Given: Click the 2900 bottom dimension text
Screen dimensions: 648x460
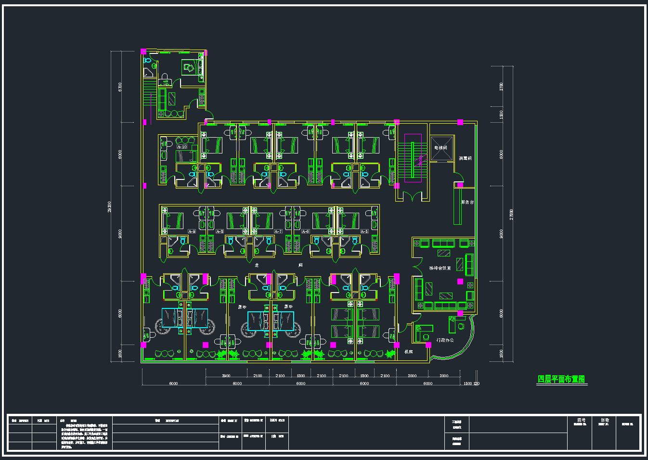Looking at the screenshot, I should 226,376.
